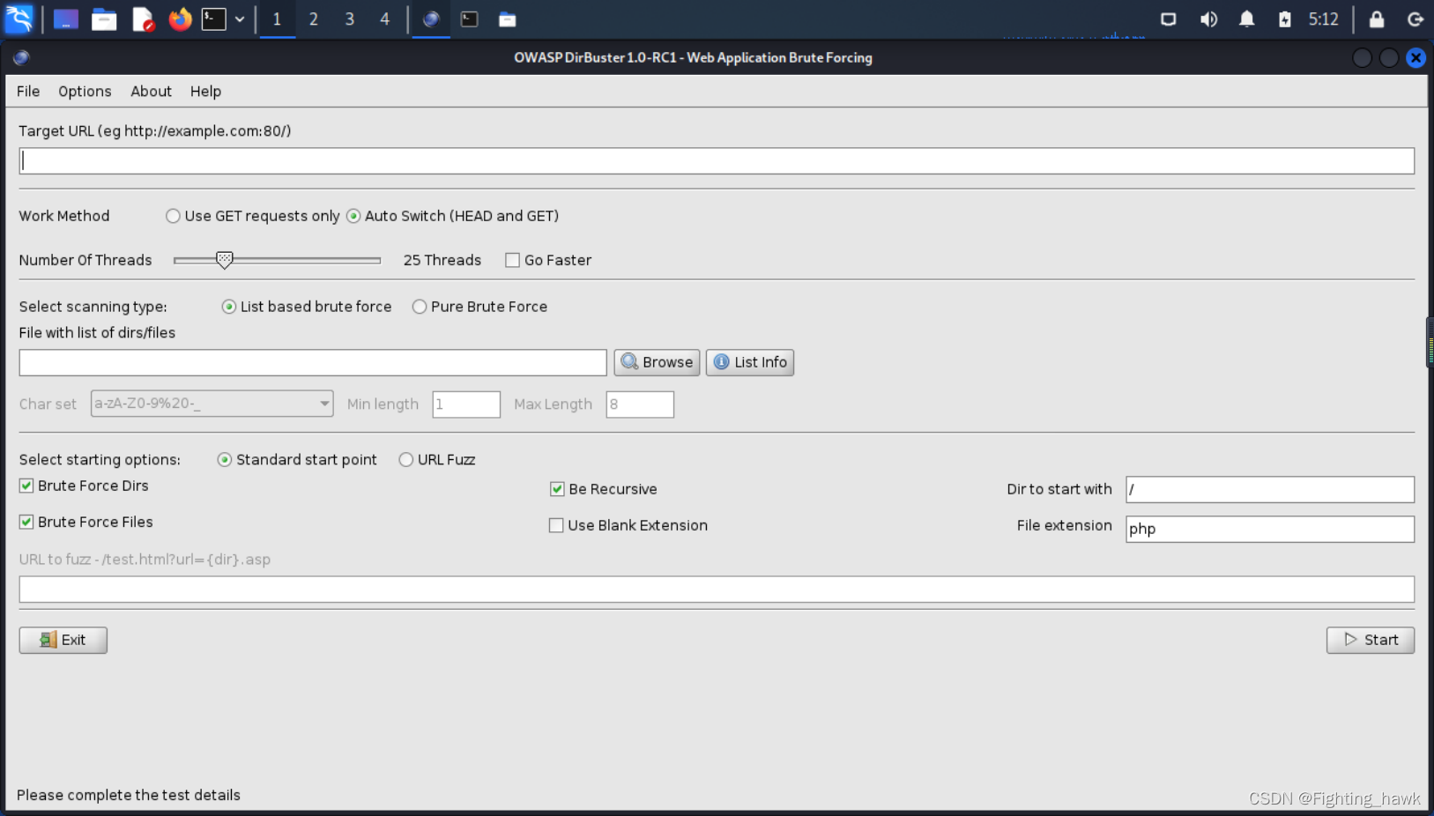The image size is (1434, 816).
Task: Uncheck Be Recursive option
Action: pos(604,489)
